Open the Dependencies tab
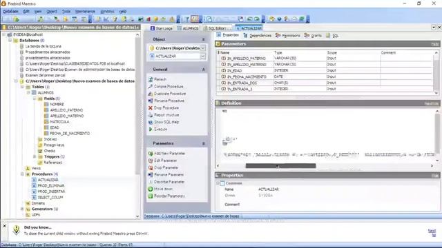The width and height of the screenshot is (442, 248). point(258,35)
